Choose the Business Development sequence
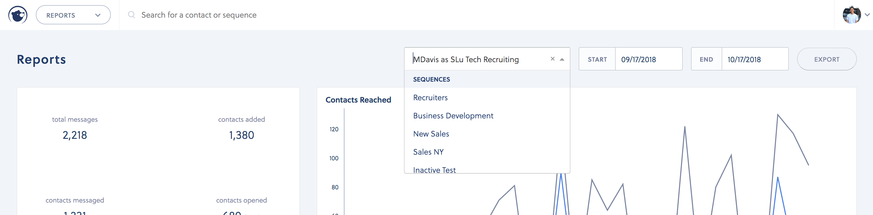 click(x=453, y=116)
